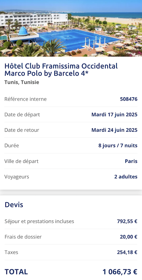This screenshot has height=280, width=142.
Task: Select the hotel name title
Action: point(61,70)
